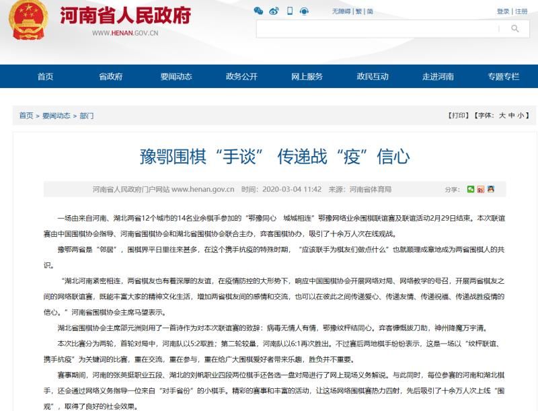This screenshot has height=411, width=538.
Task: Switch to traditional Chinese (繁)
Action: pyautogui.click(x=358, y=11)
